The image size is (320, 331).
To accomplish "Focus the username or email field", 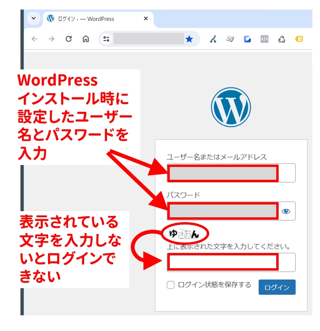I will [231, 173].
